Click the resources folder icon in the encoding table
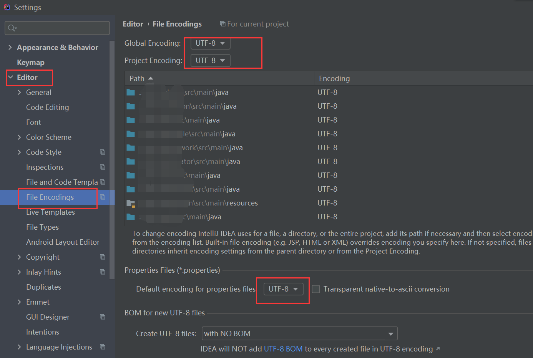The height and width of the screenshot is (358, 533). (131, 203)
